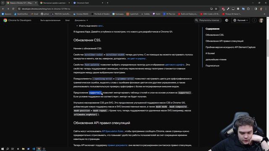Click the page vertical scrollbar thumb
This screenshot has height=151, width=269.
click(268, 48)
